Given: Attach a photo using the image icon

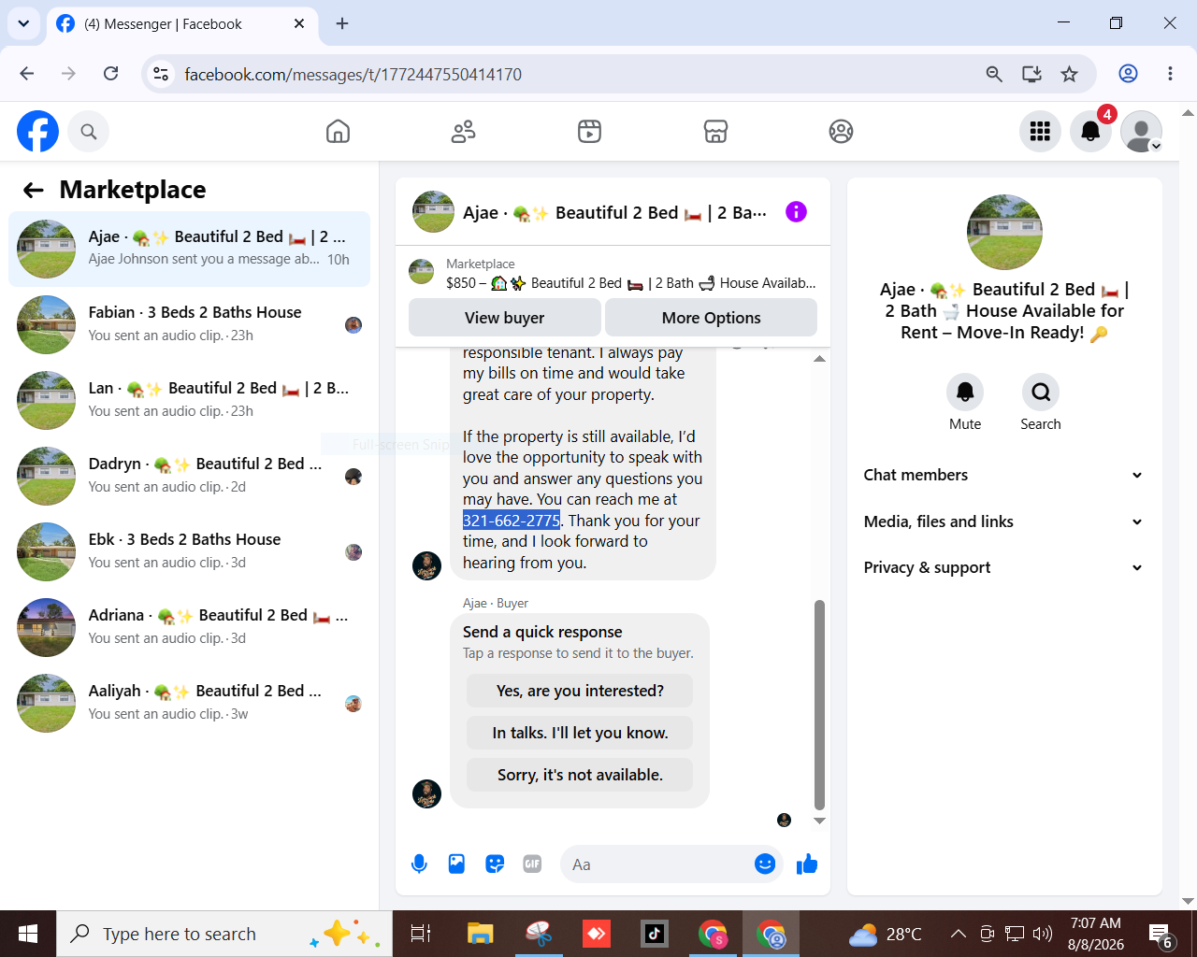Looking at the screenshot, I should (x=456, y=864).
